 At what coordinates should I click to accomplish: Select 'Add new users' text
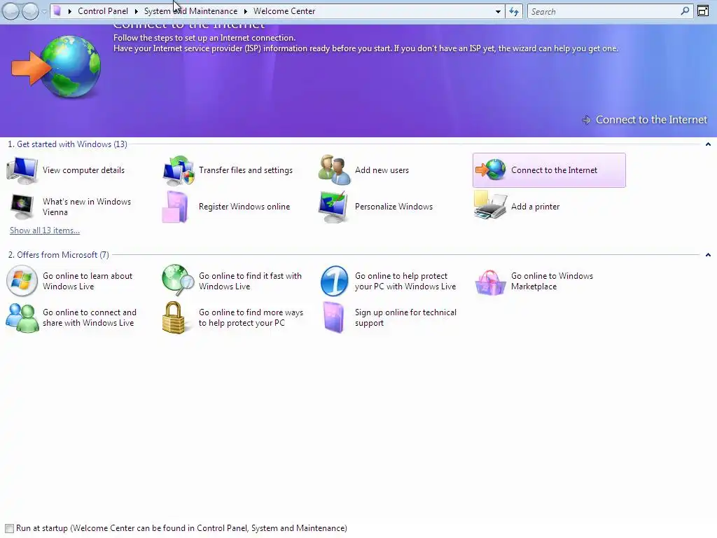click(x=382, y=170)
